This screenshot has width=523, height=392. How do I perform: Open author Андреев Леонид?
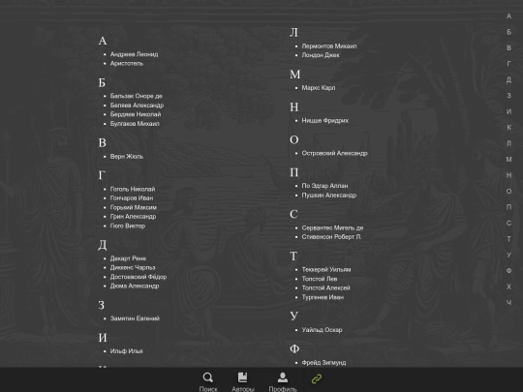tap(134, 54)
